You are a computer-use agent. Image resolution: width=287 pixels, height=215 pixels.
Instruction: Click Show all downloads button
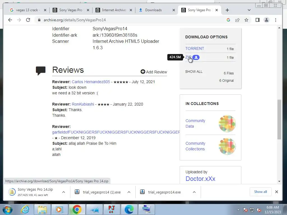(260, 191)
